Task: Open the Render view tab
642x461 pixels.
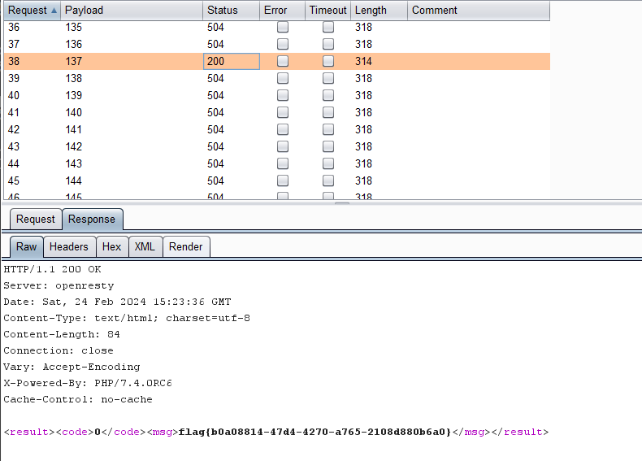Action: click(x=185, y=246)
